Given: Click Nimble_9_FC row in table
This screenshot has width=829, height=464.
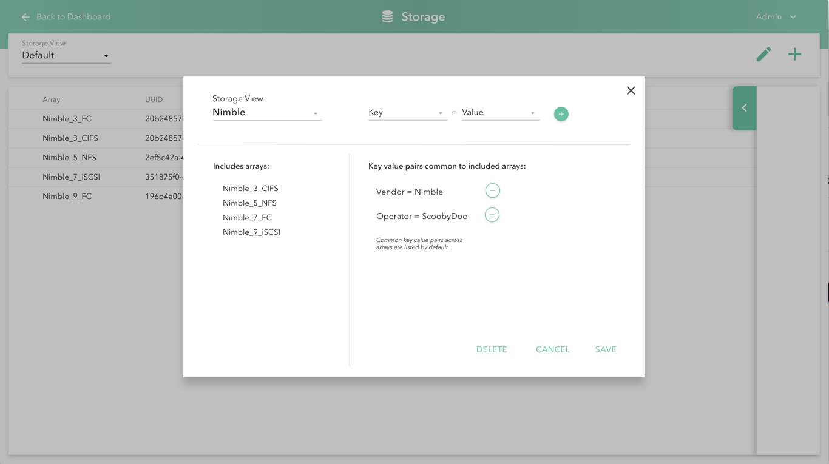Looking at the screenshot, I should (x=96, y=197).
